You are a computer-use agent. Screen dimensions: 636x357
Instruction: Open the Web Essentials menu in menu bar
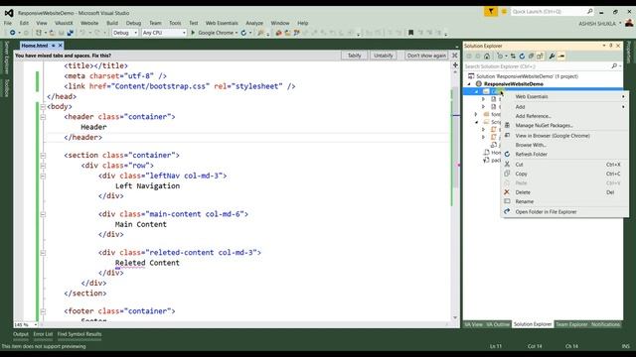click(x=222, y=23)
